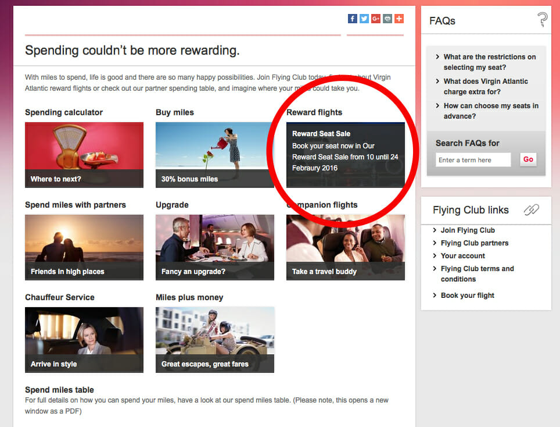Open the 'Fancy an upgrade?' tile
This screenshot has height=427, width=560.
tap(215, 247)
